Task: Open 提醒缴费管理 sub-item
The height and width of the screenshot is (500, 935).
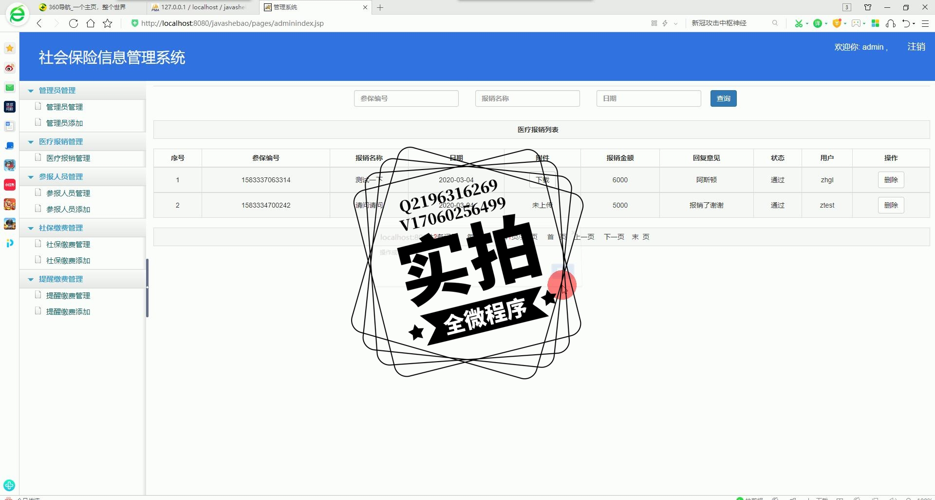Action: tap(68, 296)
